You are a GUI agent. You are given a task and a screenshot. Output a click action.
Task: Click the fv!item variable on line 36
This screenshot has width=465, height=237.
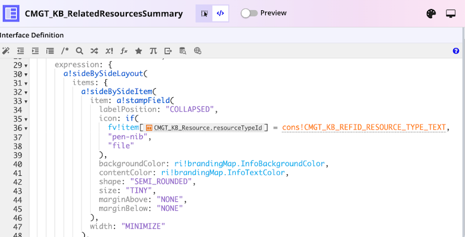point(123,127)
